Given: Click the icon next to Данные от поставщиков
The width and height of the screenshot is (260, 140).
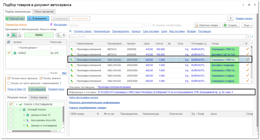Looking at the screenshot, I should (28, 126).
